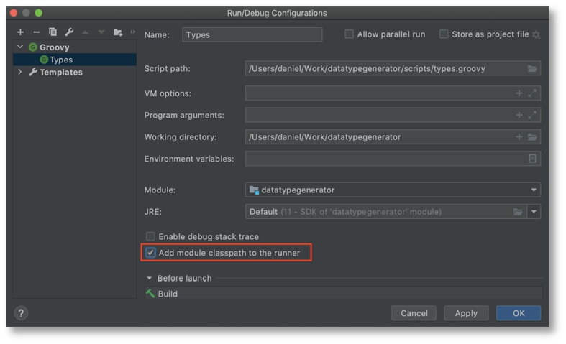Click the Name text field
This screenshot has width=566, height=344.
point(252,34)
